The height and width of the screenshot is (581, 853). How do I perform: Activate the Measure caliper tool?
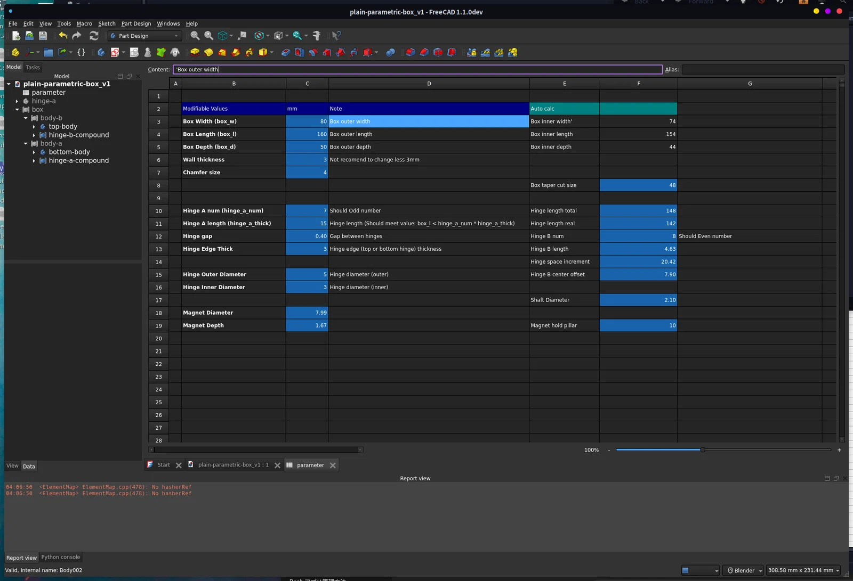coord(317,36)
